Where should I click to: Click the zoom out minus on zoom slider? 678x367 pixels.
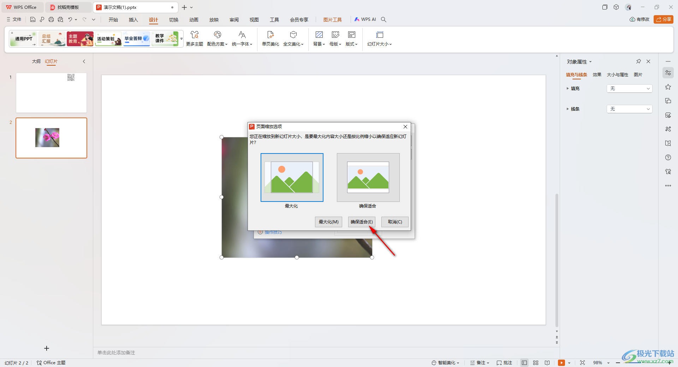(x=618, y=363)
